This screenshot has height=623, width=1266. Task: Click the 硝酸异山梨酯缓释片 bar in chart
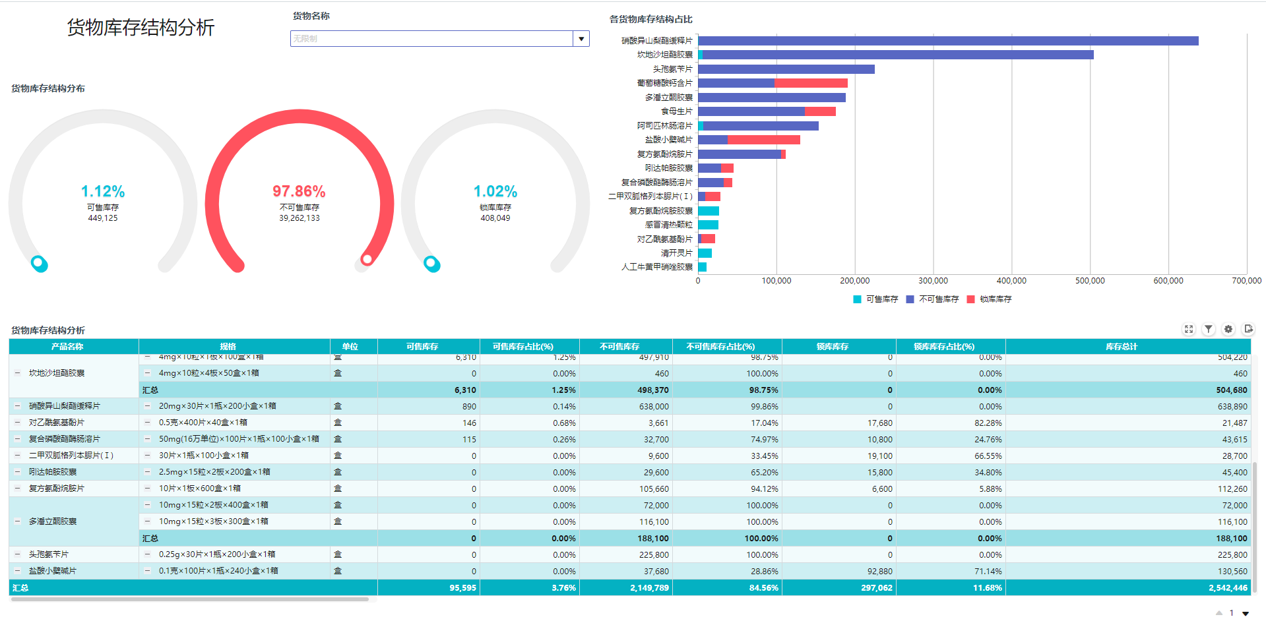click(x=949, y=41)
